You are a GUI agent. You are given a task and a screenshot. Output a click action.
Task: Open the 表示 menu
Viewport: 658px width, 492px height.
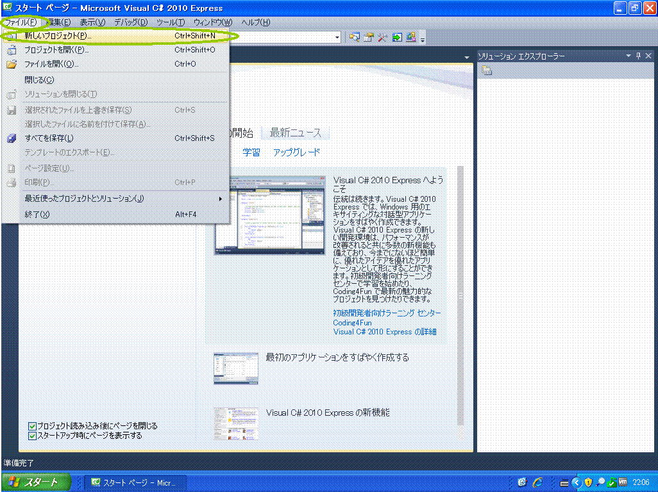[92, 22]
